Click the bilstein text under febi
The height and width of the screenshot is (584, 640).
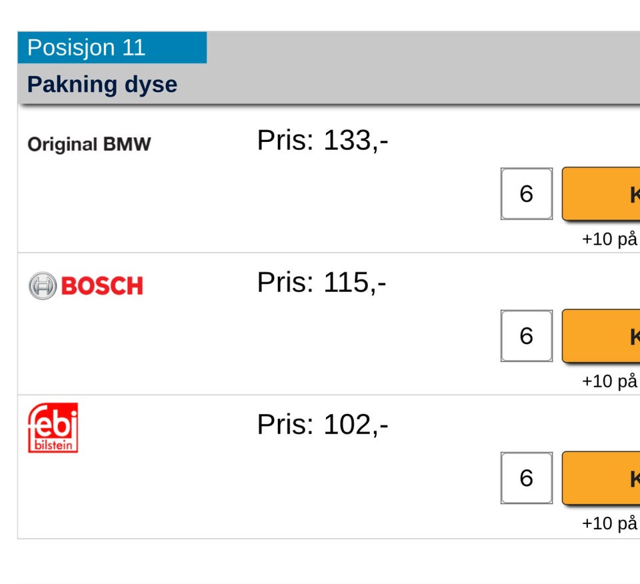click(53, 445)
